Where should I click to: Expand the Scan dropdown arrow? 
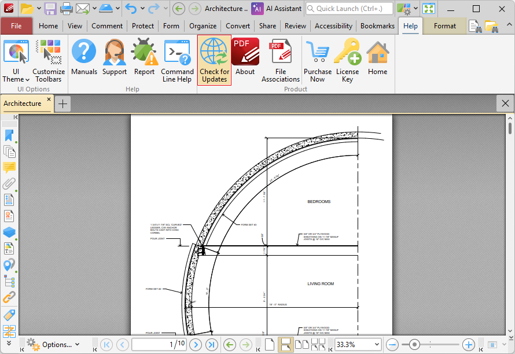tap(117, 9)
